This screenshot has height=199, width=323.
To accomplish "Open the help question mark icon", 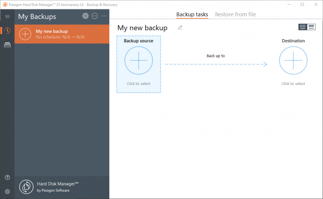I will 7,177.
